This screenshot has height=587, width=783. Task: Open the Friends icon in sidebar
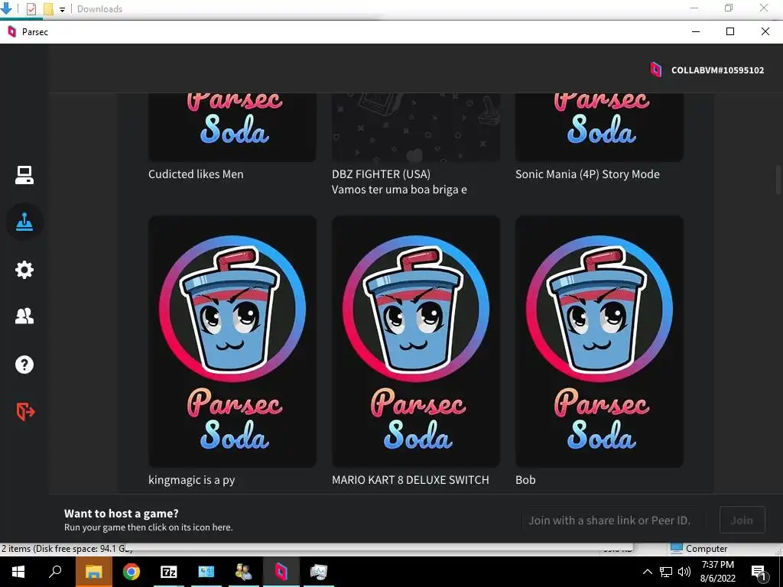(x=24, y=316)
